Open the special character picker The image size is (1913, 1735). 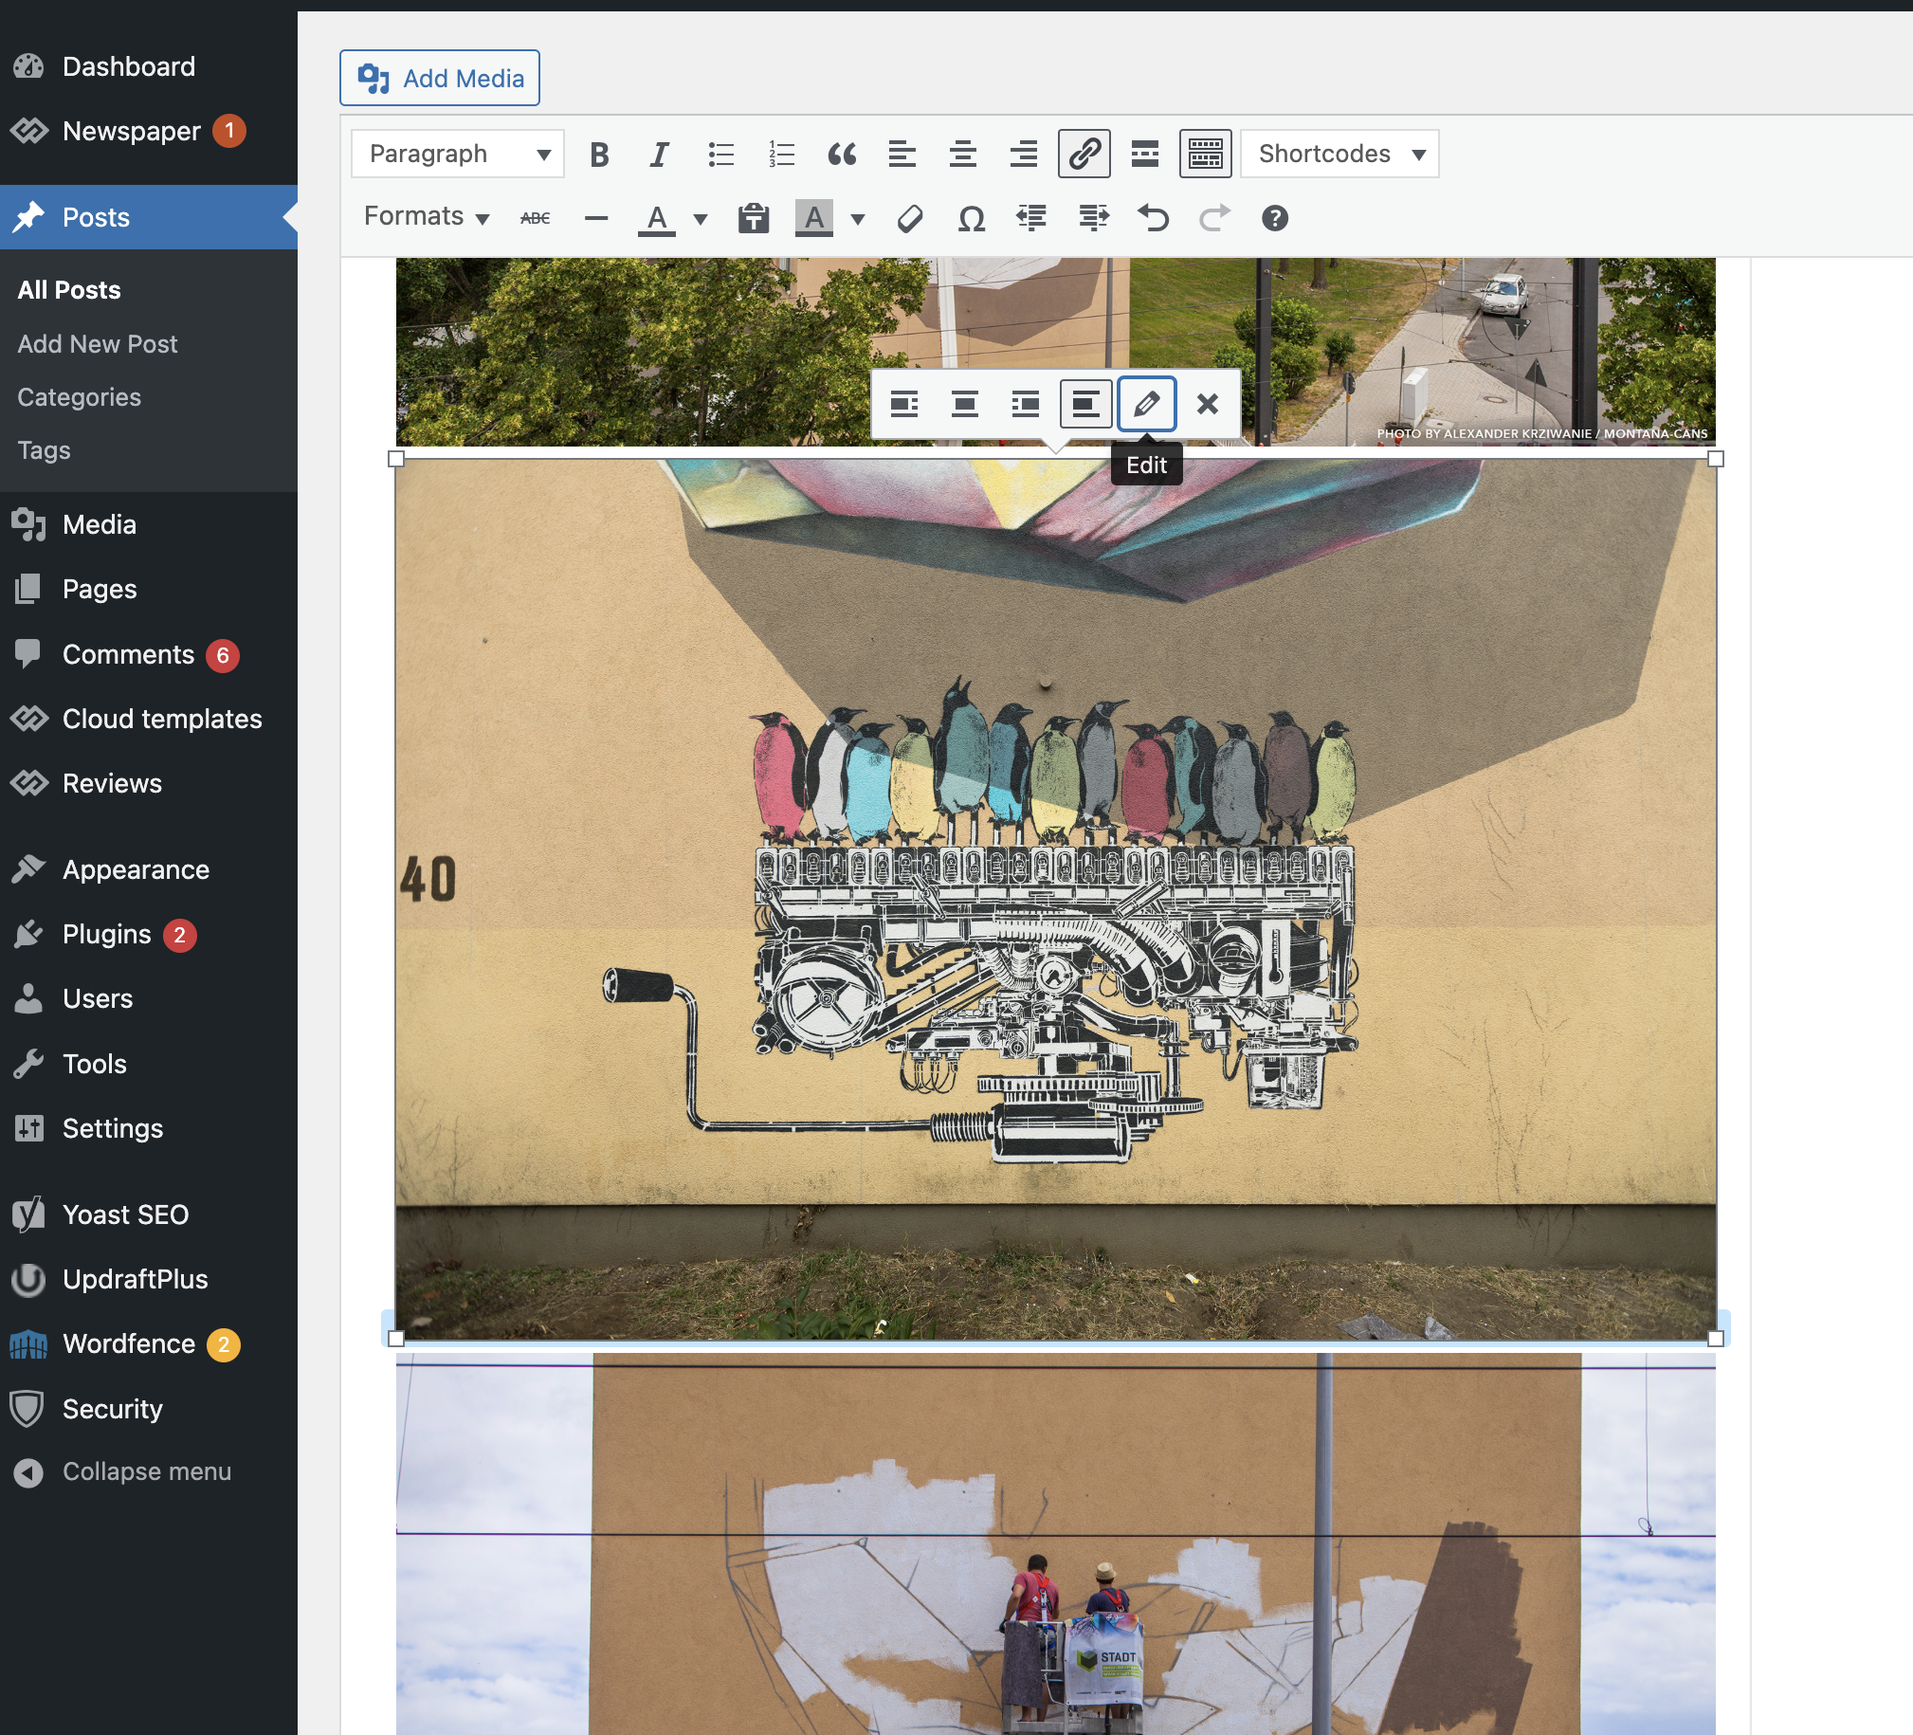click(971, 218)
